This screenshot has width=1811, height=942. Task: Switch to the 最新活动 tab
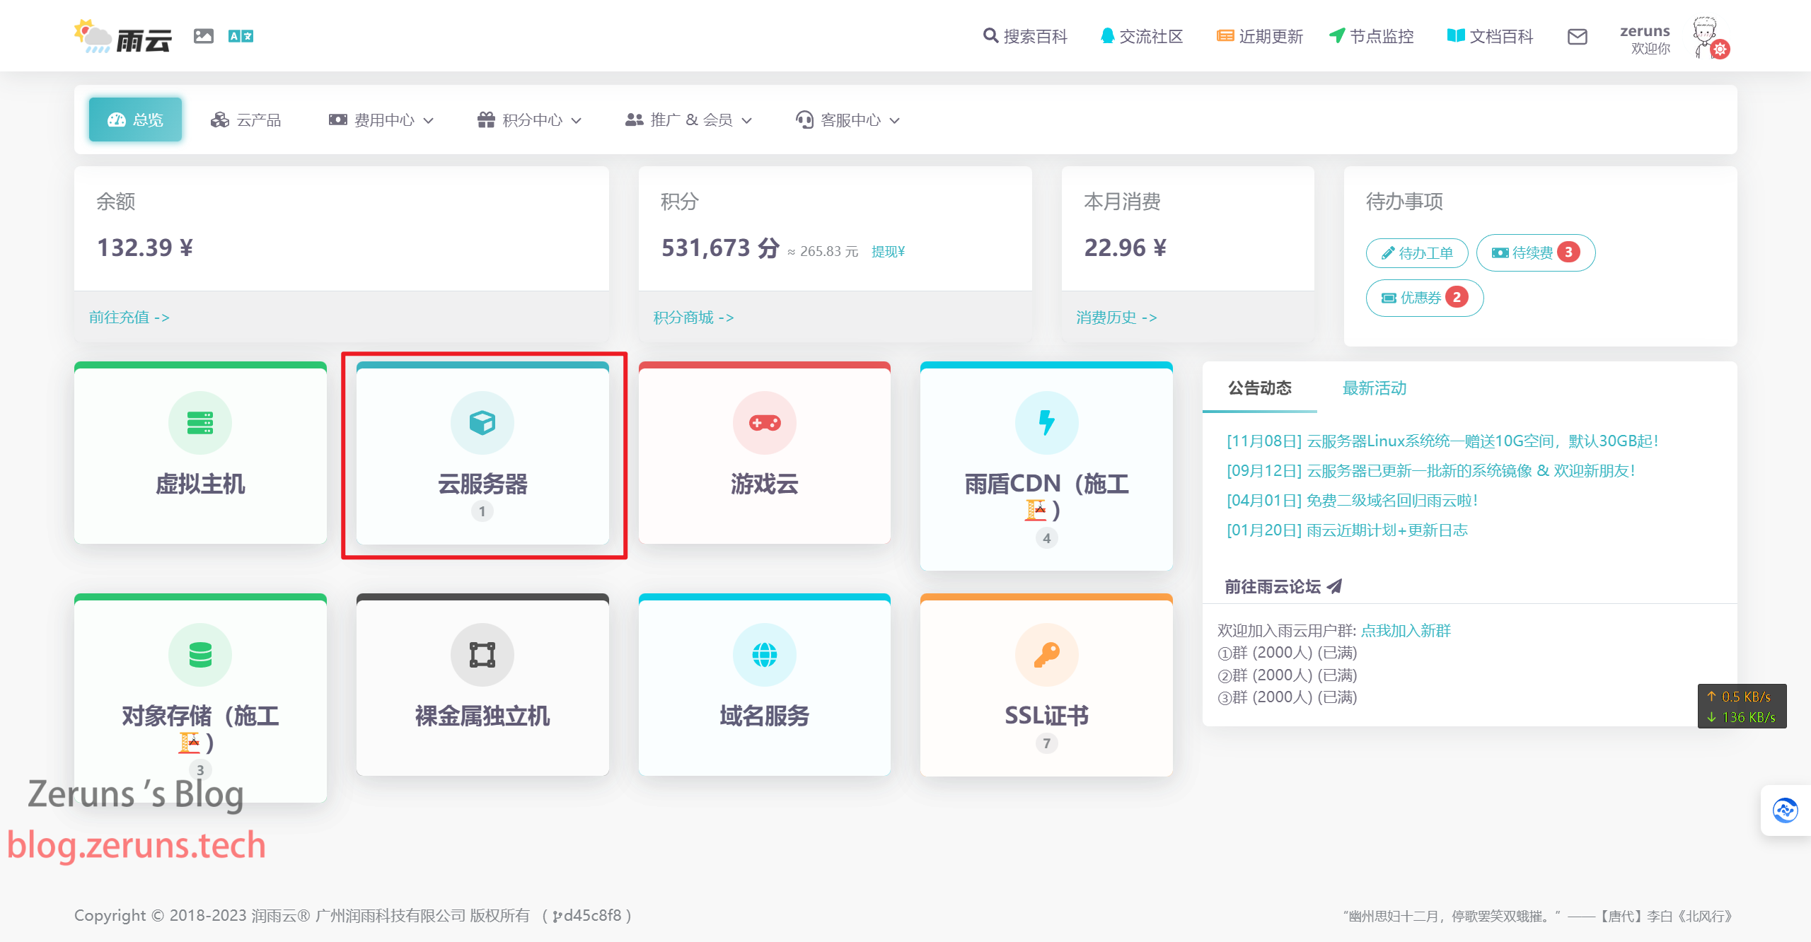1374,388
